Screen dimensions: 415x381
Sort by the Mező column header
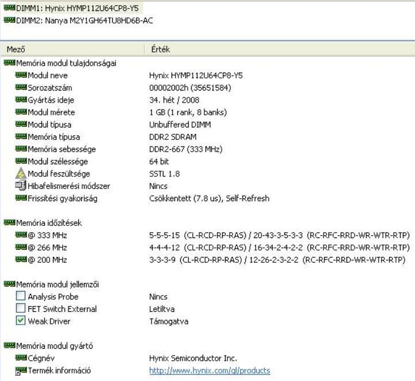(73, 49)
